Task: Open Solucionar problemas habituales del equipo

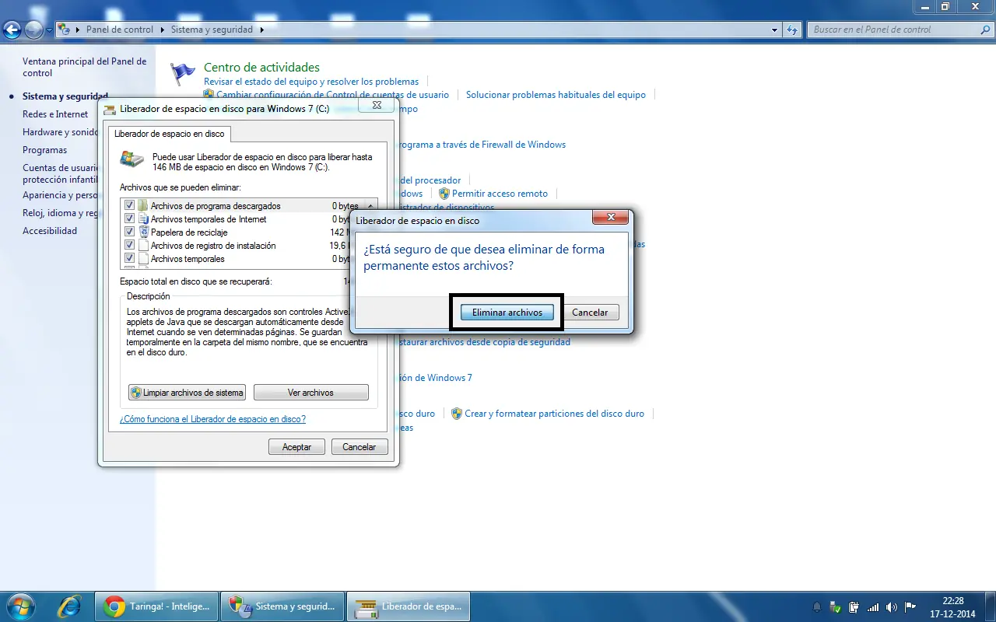Action: tap(556, 95)
